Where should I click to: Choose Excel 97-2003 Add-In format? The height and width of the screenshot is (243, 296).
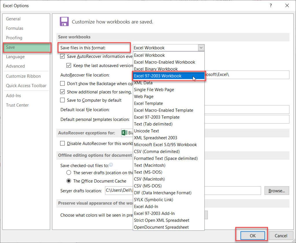click(169, 213)
